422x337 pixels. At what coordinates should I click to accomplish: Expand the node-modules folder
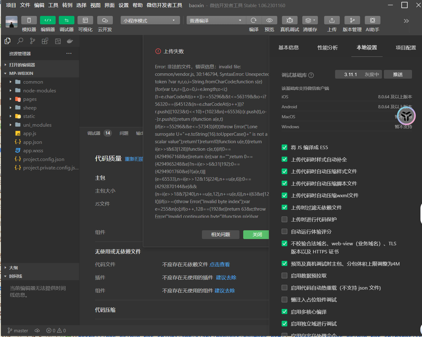click(x=40, y=90)
